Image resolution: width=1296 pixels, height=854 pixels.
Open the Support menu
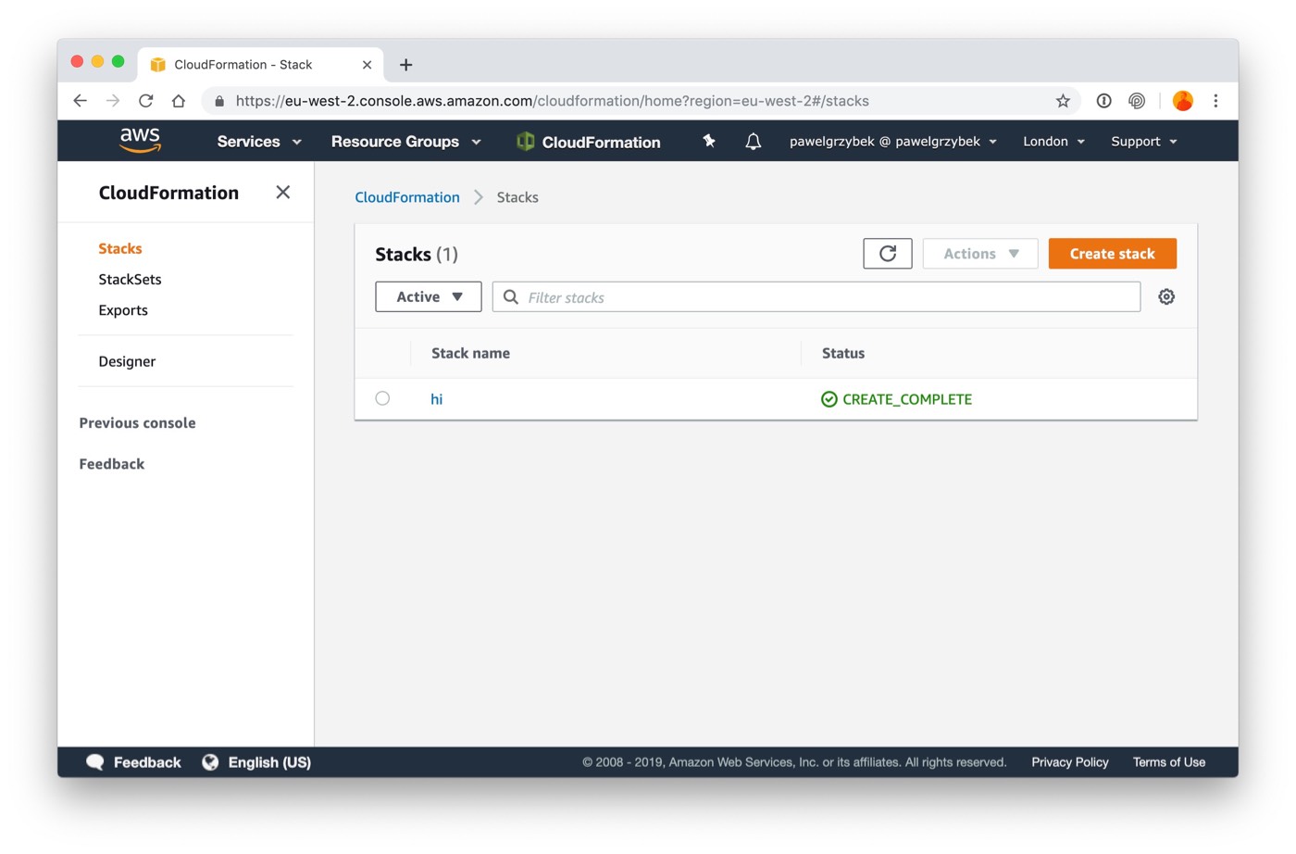(x=1142, y=141)
